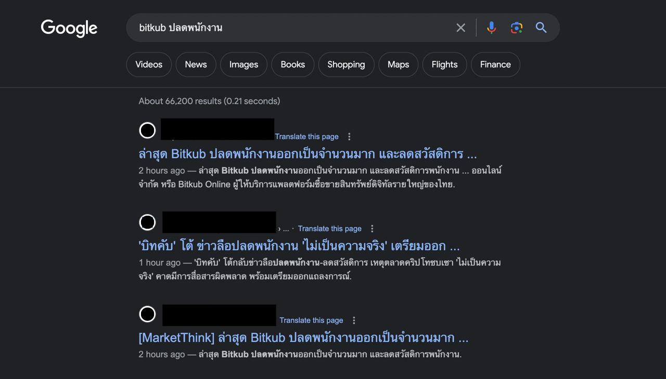
Task: Clear the search box with the X icon
Action: pos(460,28)
